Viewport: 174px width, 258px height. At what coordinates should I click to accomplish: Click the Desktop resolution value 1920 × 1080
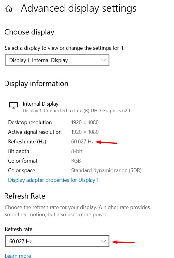point(85,122)
